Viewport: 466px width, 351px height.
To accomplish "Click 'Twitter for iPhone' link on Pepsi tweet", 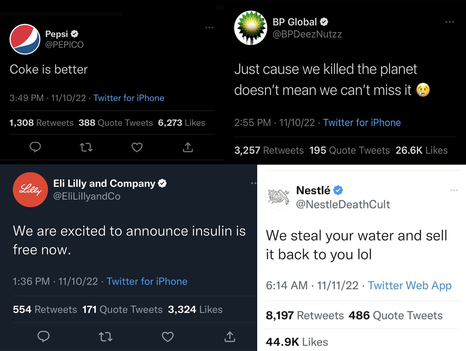I will pos(129,98).
